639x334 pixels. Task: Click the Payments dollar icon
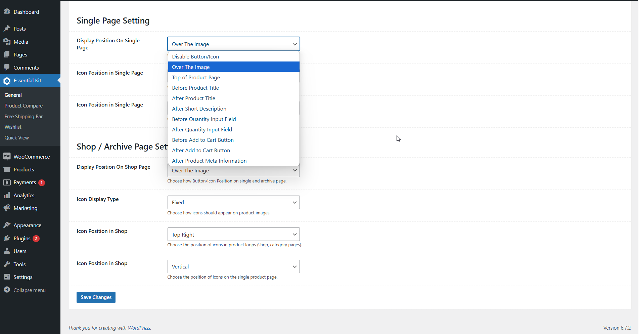pyautogui.click(x=7, y=182)
